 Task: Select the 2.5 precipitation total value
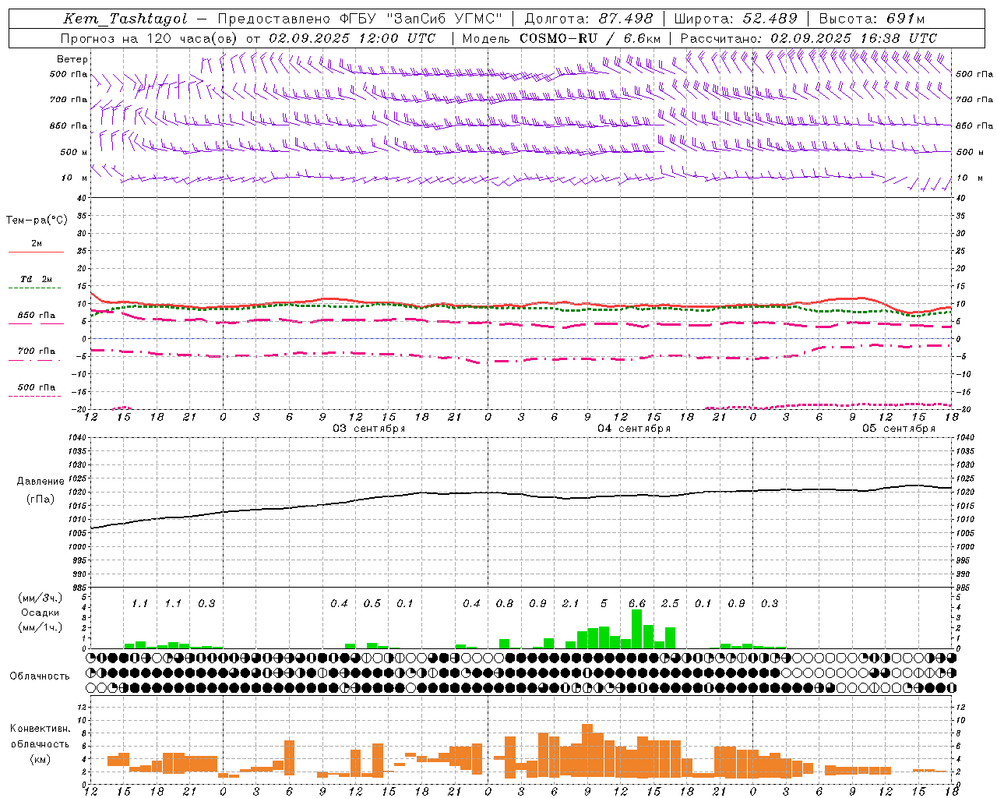coord(670,603)
